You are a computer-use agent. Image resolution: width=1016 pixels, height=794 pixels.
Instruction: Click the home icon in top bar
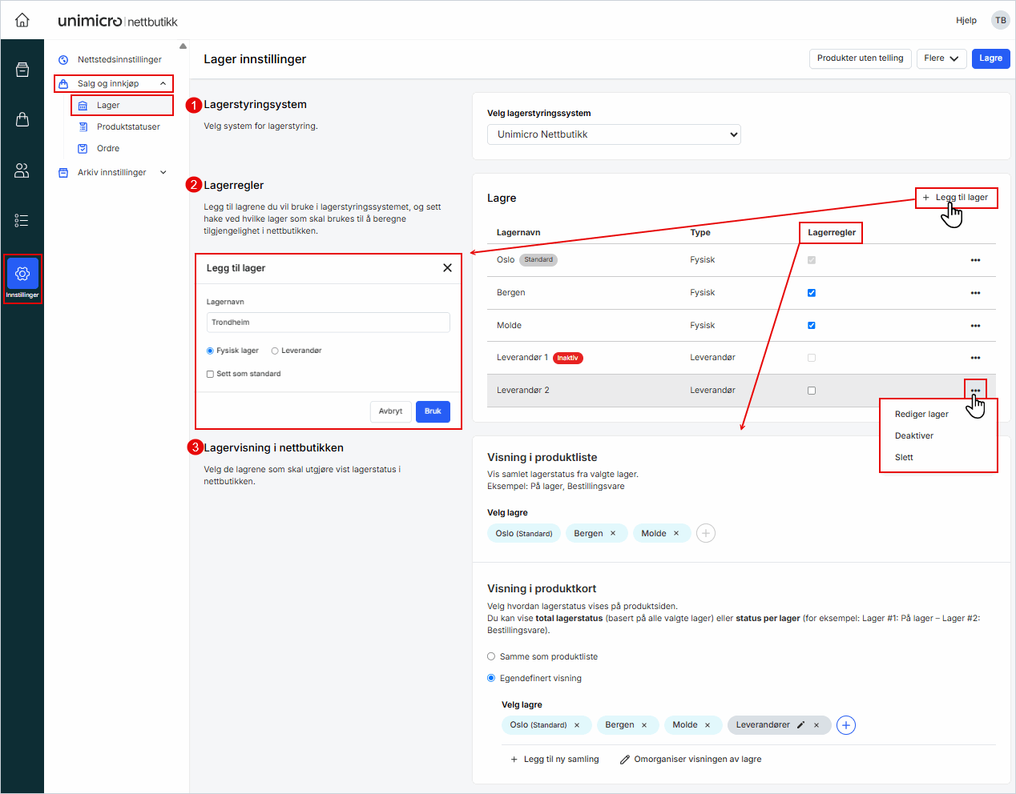(x=22, y=20)
